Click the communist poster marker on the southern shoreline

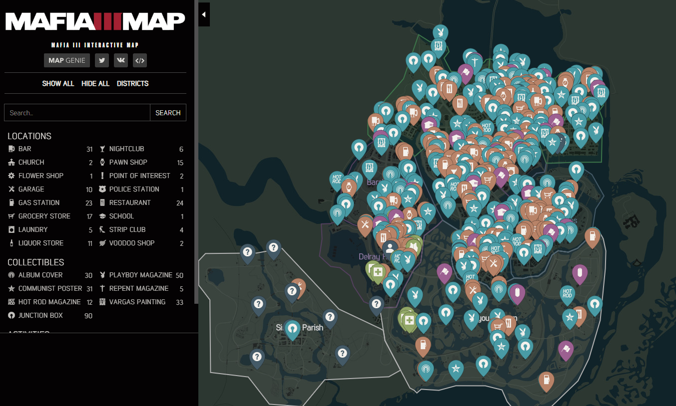pos(456,370)
